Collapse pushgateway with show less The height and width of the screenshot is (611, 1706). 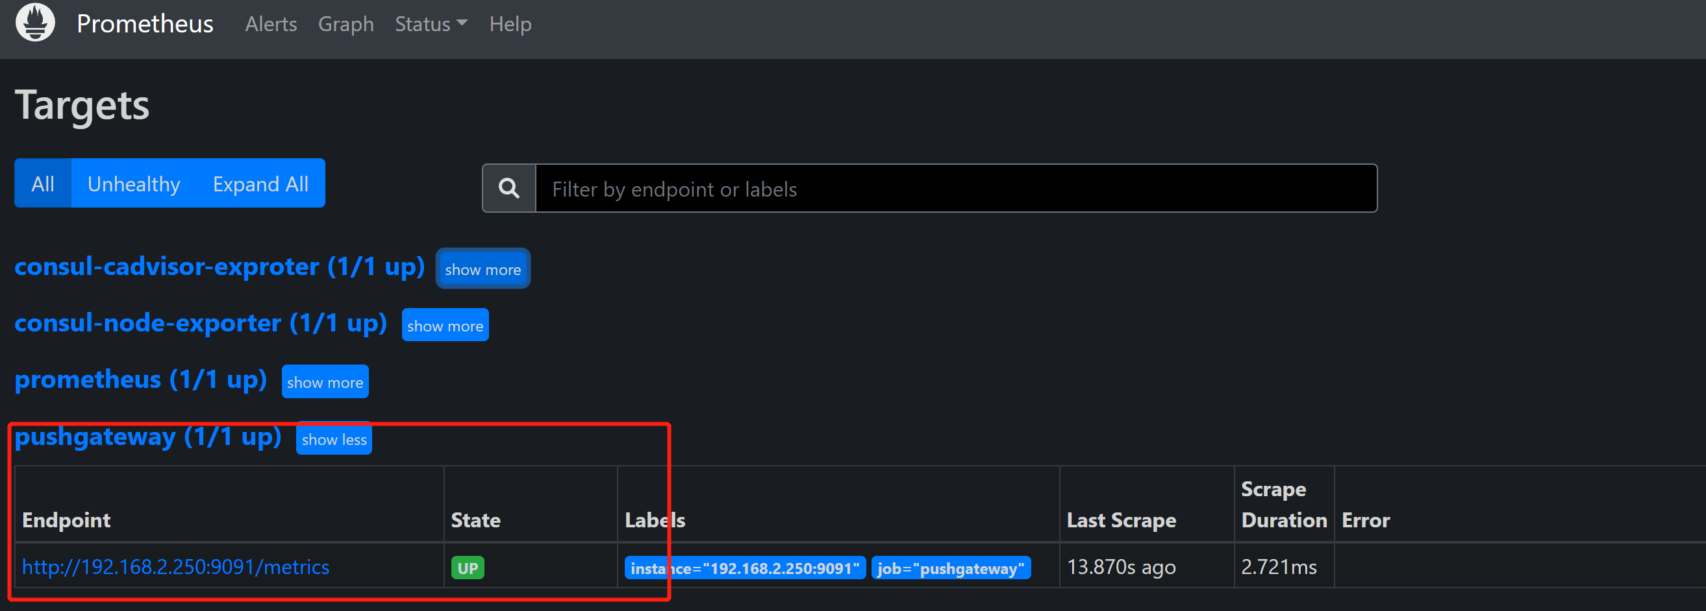click(334, 439)
